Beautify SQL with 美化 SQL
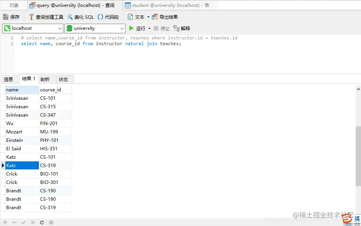This screenshot has height=226, width=361. pos(81,17)
